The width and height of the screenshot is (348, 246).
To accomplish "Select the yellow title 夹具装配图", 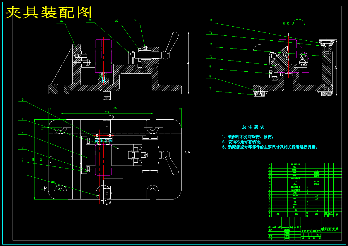I will 48,12.
